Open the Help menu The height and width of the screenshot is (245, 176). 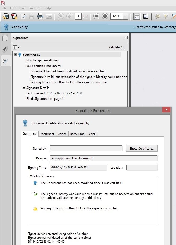pos(47,8)
